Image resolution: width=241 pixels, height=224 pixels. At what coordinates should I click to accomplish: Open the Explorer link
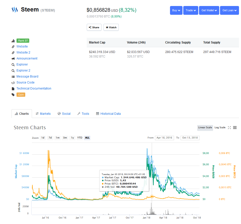point(22,64)
